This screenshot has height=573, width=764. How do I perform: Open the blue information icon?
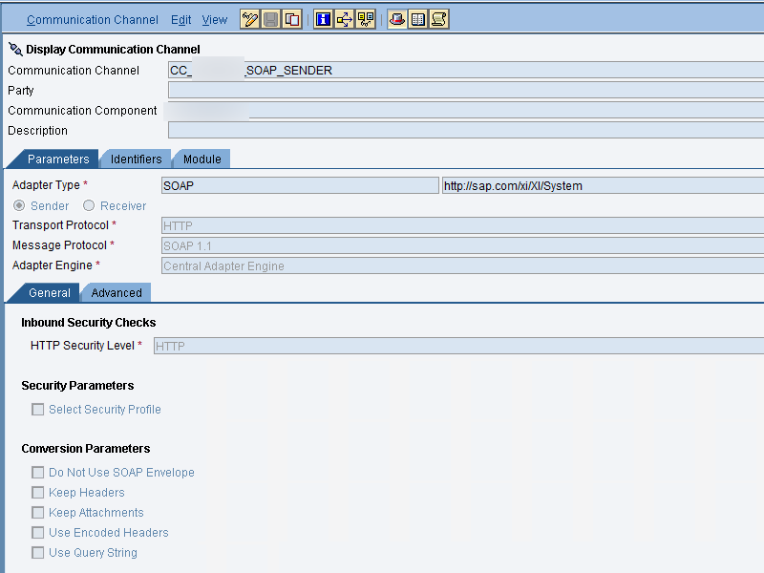click(x=323, y=19)
